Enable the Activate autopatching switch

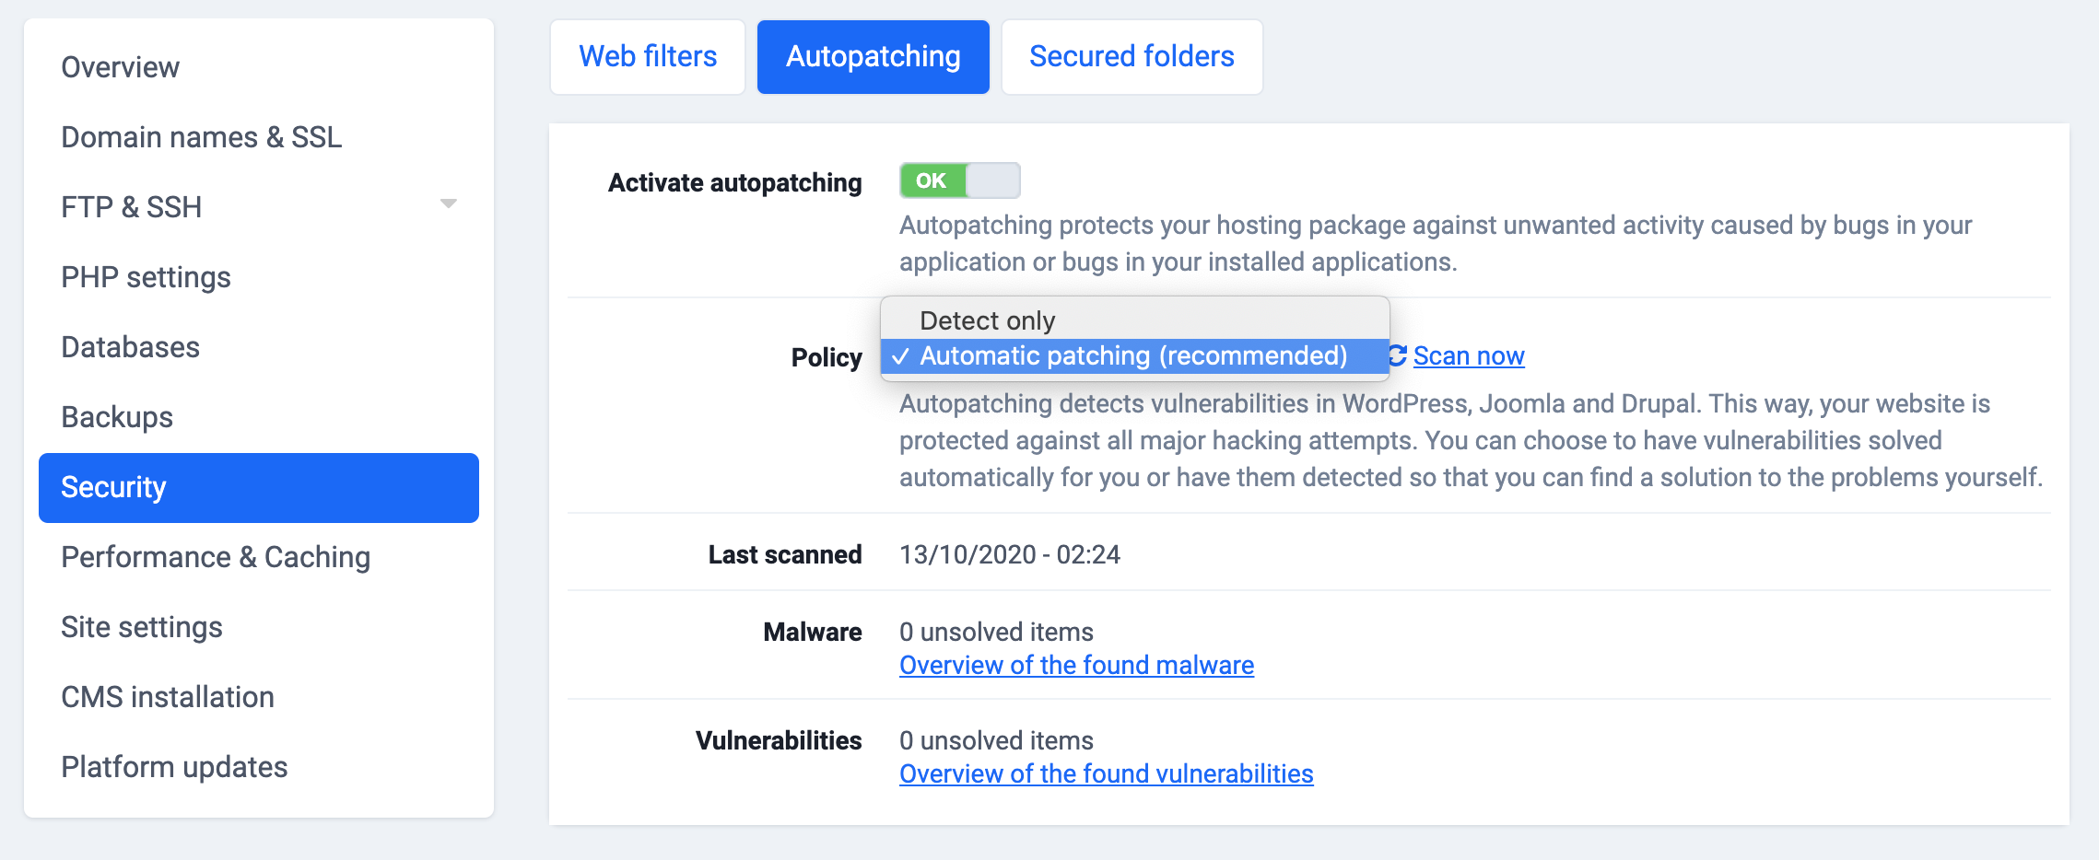pyautogui.click(x=960, y=180)
